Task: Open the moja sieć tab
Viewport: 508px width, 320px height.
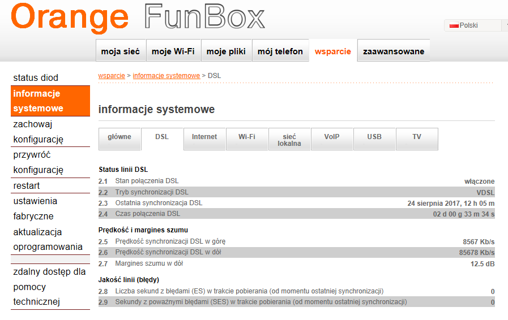Action: 121,51
